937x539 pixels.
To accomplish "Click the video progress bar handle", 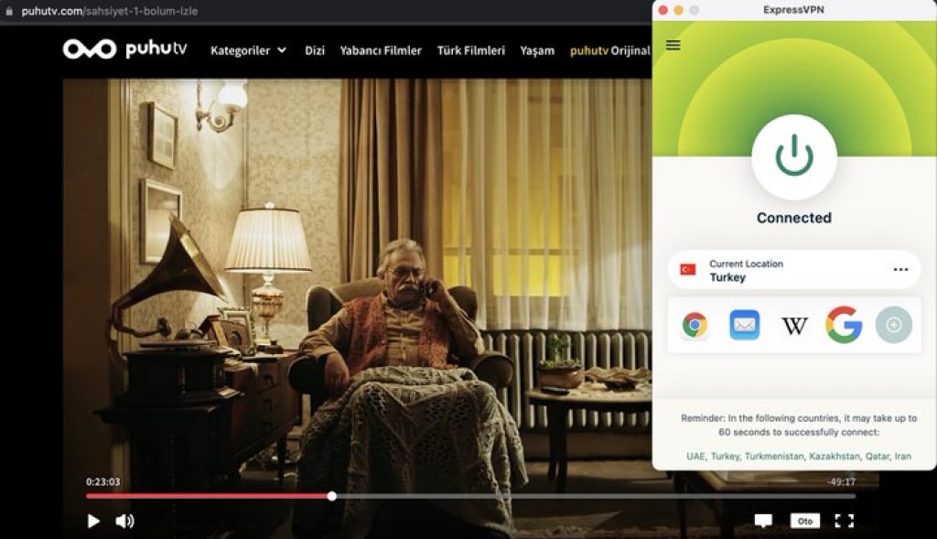I will pyautogui.click(x=331, y=496).
